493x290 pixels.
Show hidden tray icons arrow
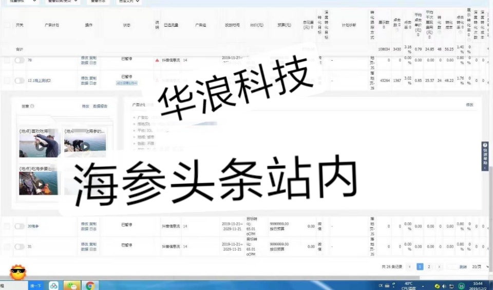423,286
